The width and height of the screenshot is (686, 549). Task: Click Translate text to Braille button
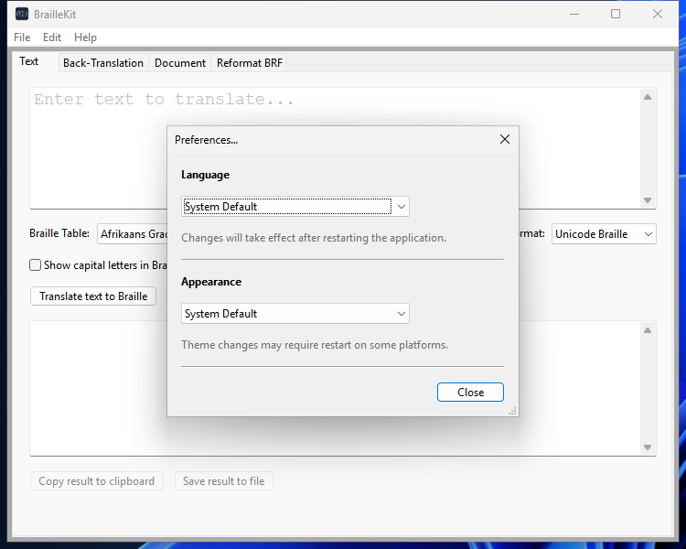point(93,296)
